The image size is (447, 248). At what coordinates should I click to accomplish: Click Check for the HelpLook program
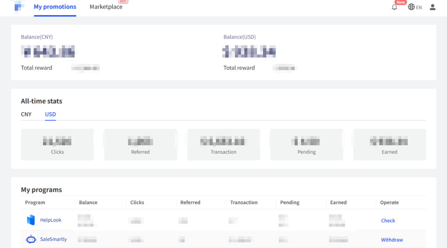388,220
